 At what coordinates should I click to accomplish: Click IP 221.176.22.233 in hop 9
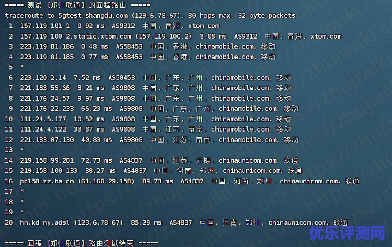click(x=47, y=109)
